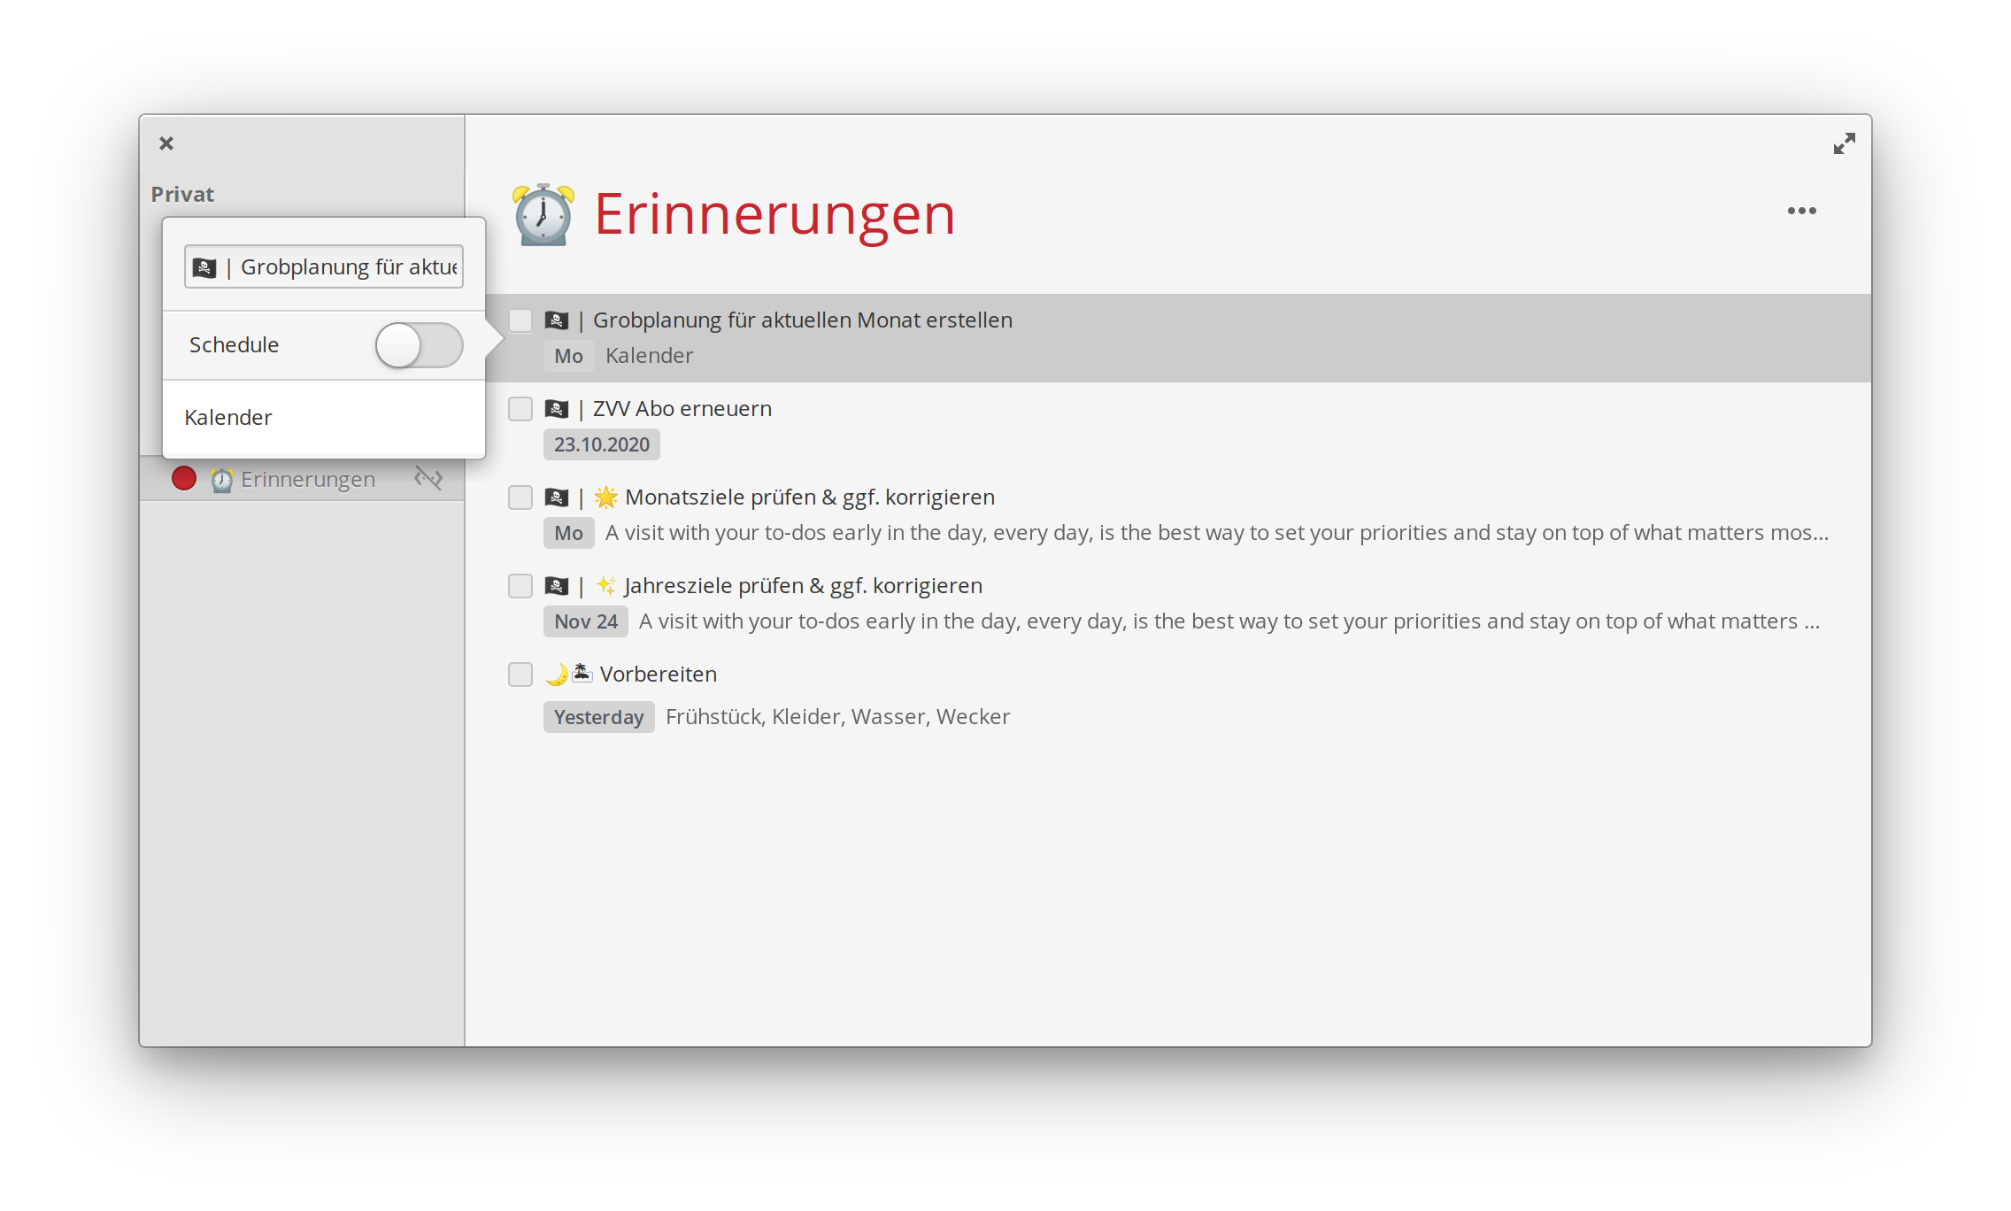Viewport: 2011px width, 1211px height.
Task: Click the Yesterday due date tag
Action: click(x=599, y=717)
